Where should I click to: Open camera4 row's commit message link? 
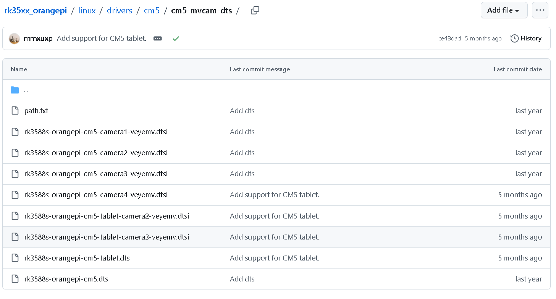[274, 195]
